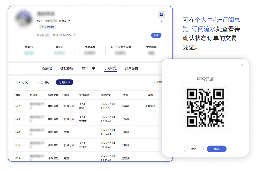Switch to 数据指标 tab

click(x=67, y=68)
